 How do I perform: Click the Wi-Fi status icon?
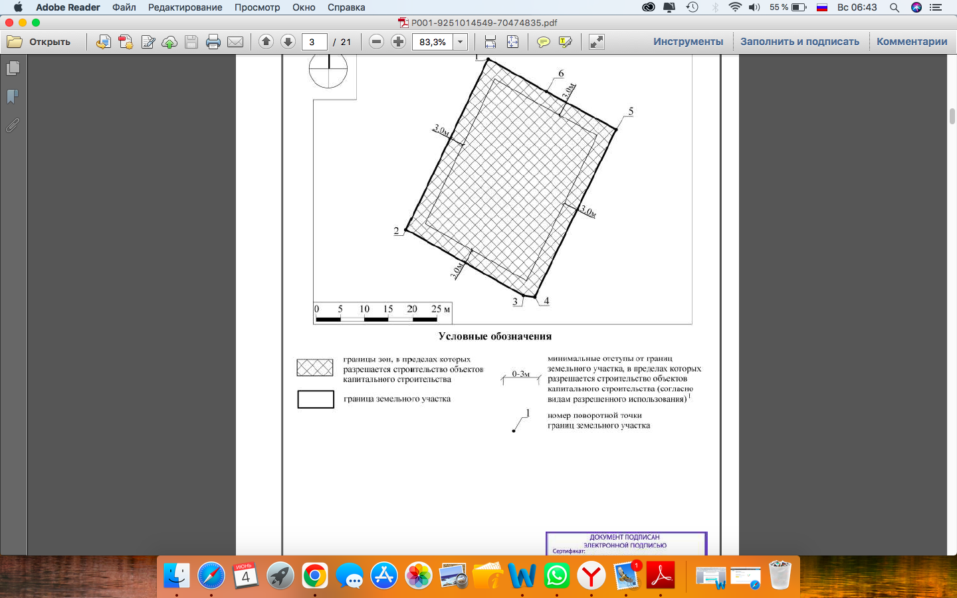pyautogui.click(x=734, y=7)
